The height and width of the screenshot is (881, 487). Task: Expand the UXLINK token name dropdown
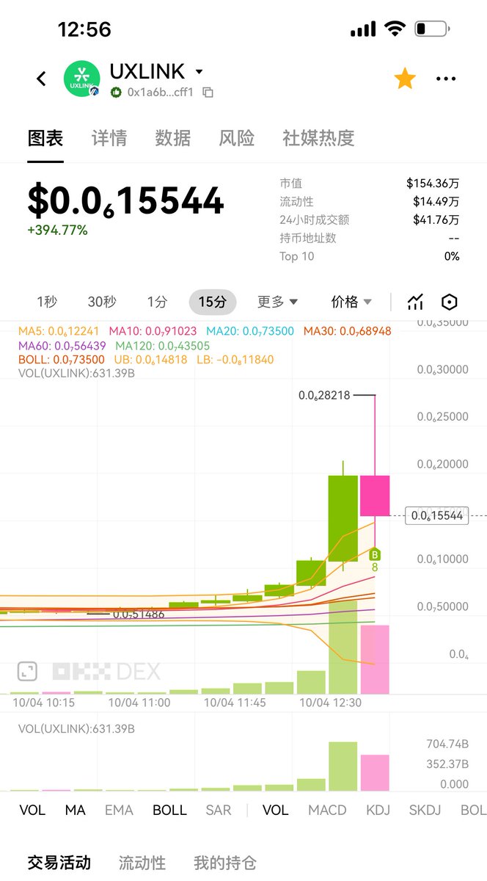[x=199, y=71]
